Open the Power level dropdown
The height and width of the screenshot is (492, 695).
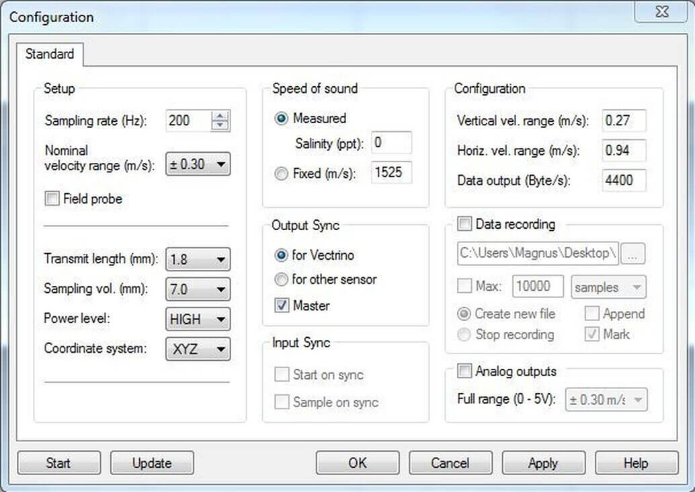pos(198,319)
